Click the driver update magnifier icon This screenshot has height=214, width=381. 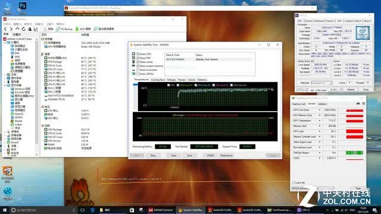95,29
